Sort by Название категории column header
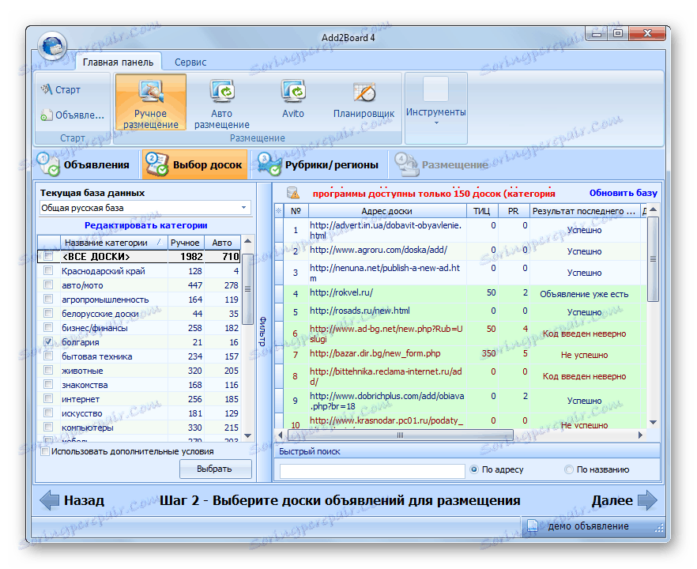The width and height of the screenshot is (697, 569). pos(114,243)
